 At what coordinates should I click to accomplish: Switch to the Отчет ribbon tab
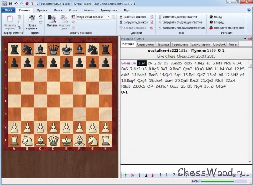(x=73, y=10)
